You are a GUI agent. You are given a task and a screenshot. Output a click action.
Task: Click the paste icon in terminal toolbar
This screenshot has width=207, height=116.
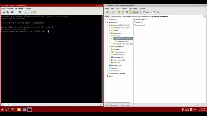point(16,12)
